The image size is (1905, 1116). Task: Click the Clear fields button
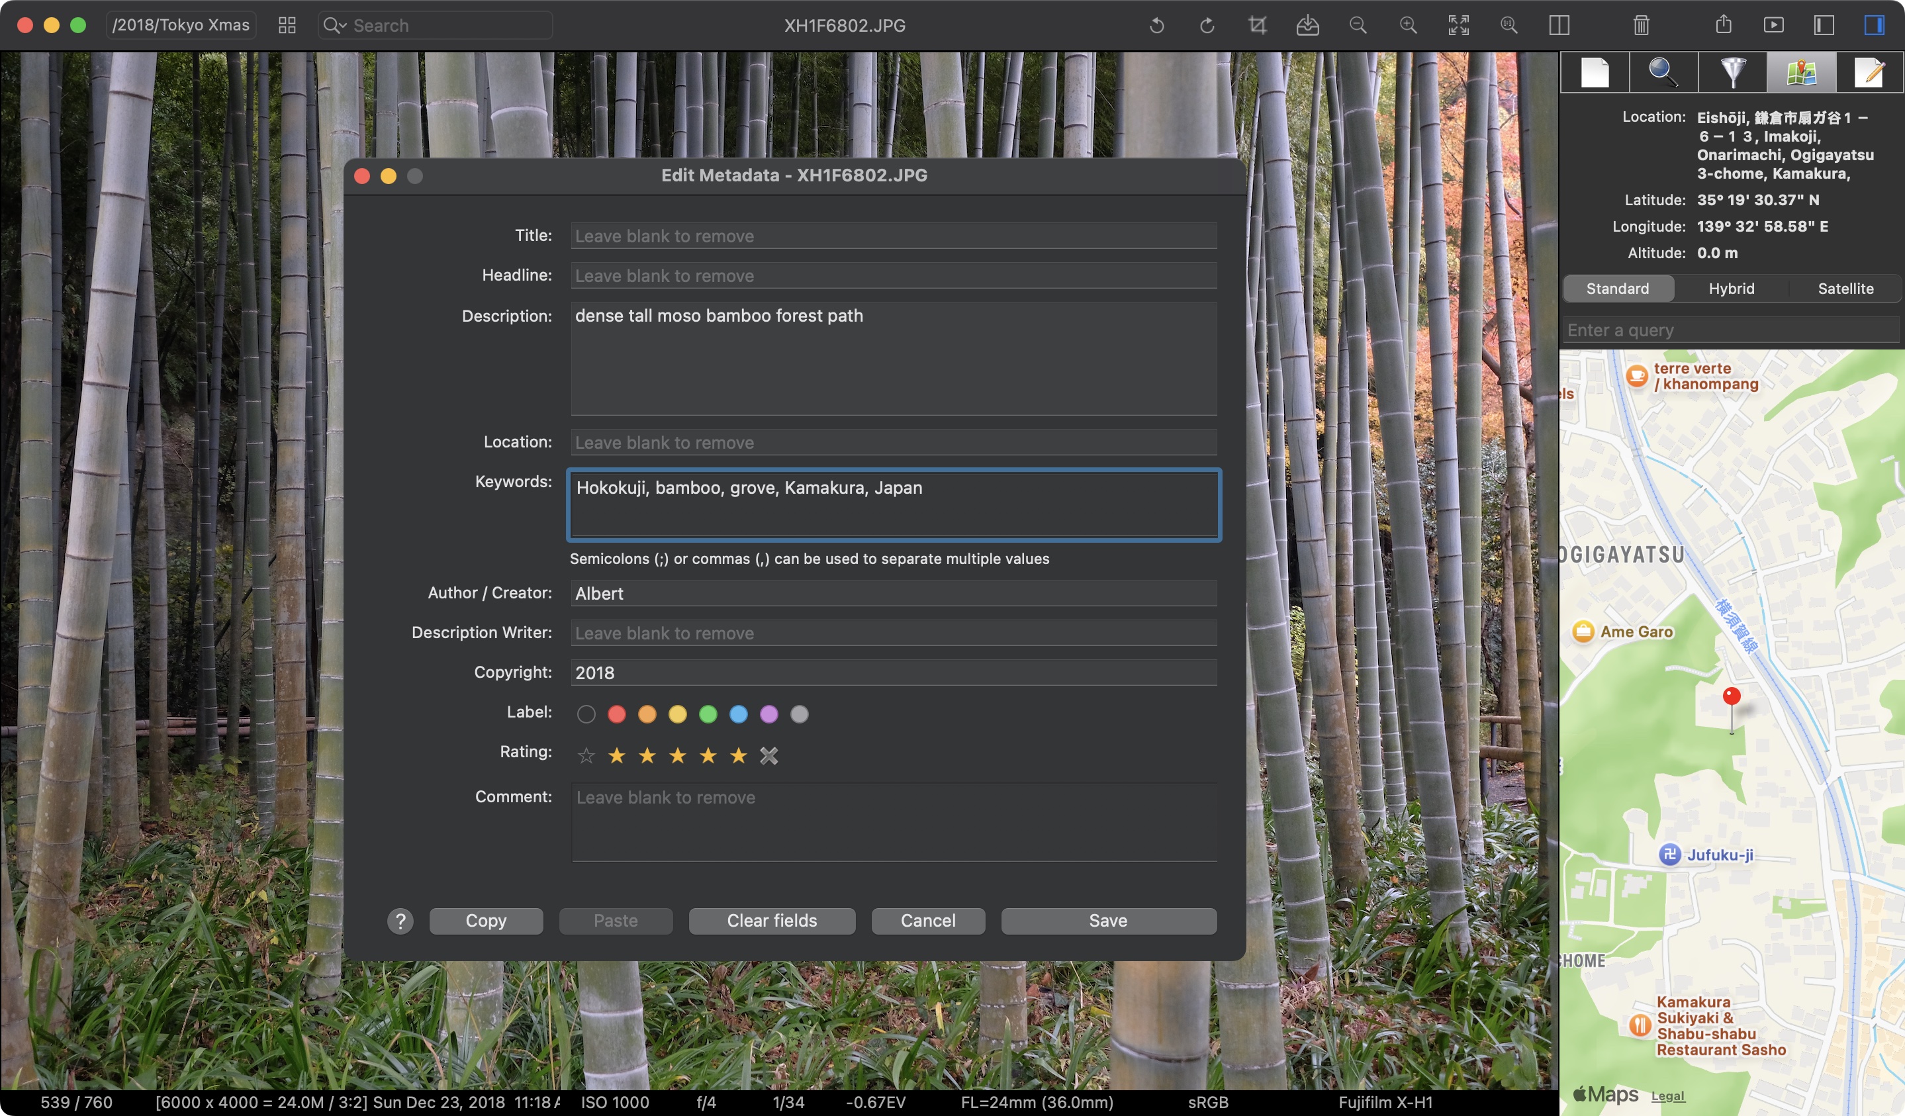772,921
